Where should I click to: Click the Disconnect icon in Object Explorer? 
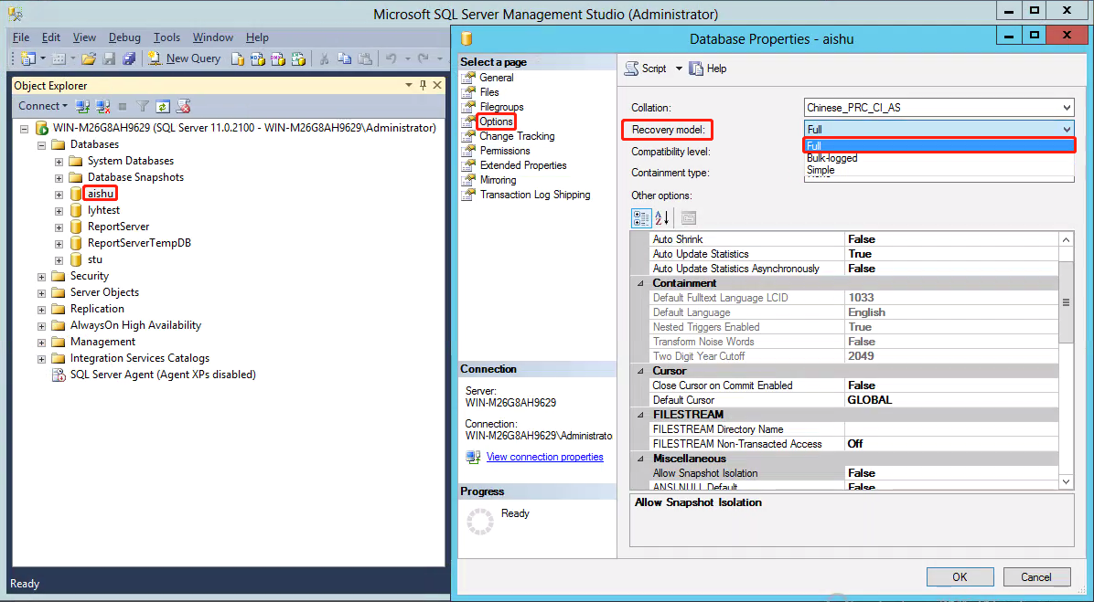point(103,107)
